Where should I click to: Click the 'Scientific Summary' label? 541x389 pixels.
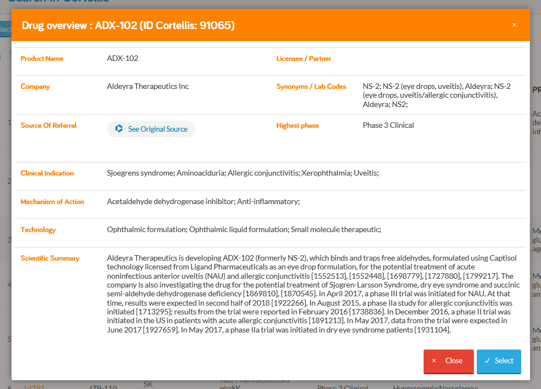click(50, 258)
